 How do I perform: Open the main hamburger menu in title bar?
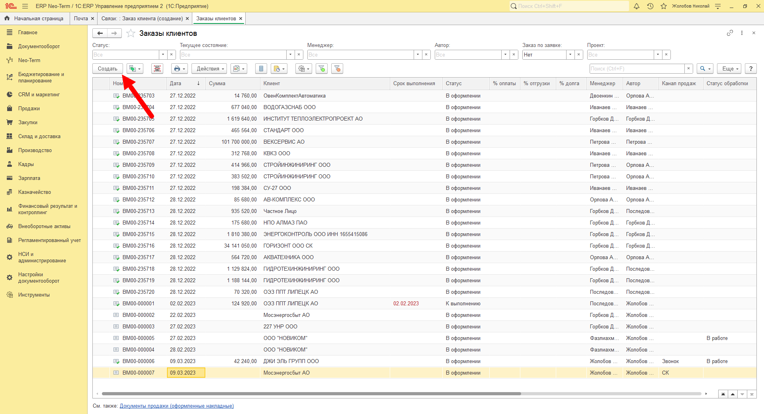tap(25, 6)
